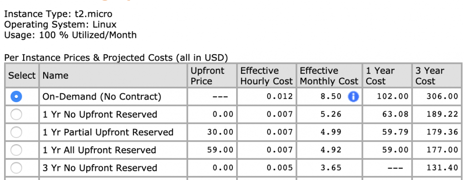Click the 3.65 effective monthly cost cell

pyautogui.click(x=329, y=168)
